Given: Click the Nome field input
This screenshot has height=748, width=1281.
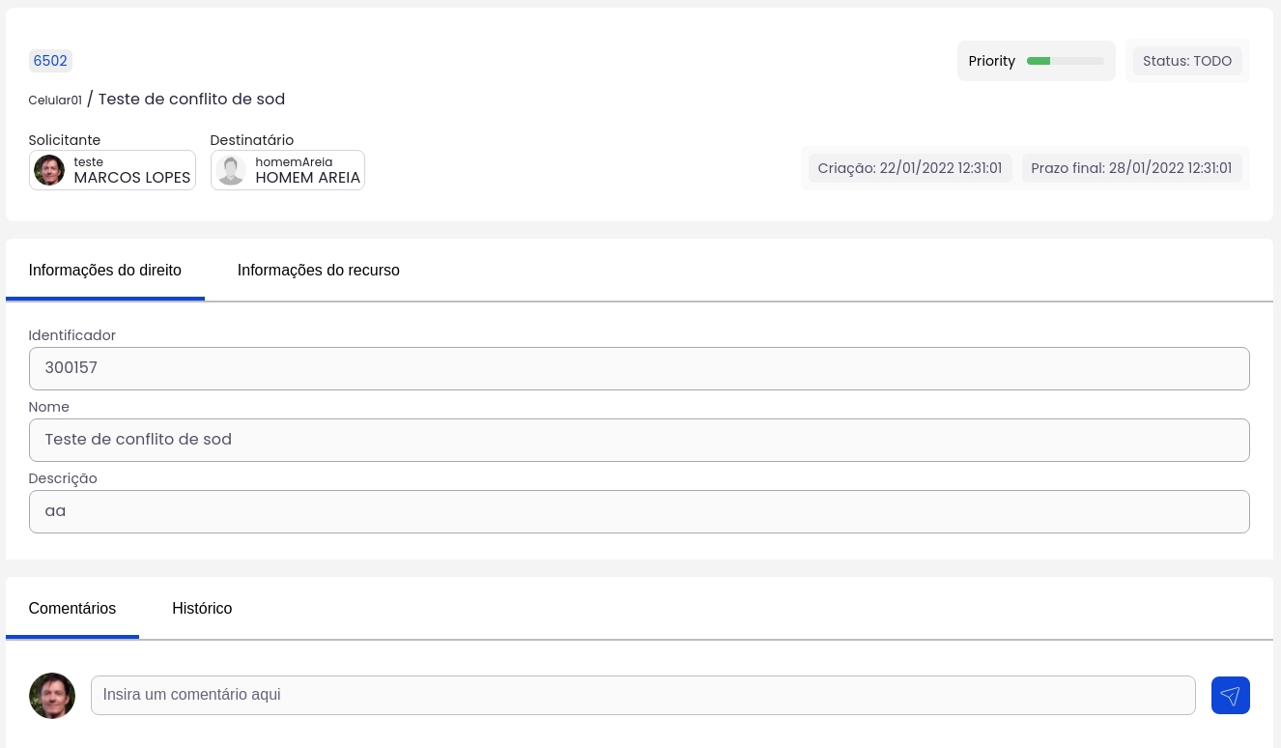Looking at the screenshot, I should (x=639, y=440).
